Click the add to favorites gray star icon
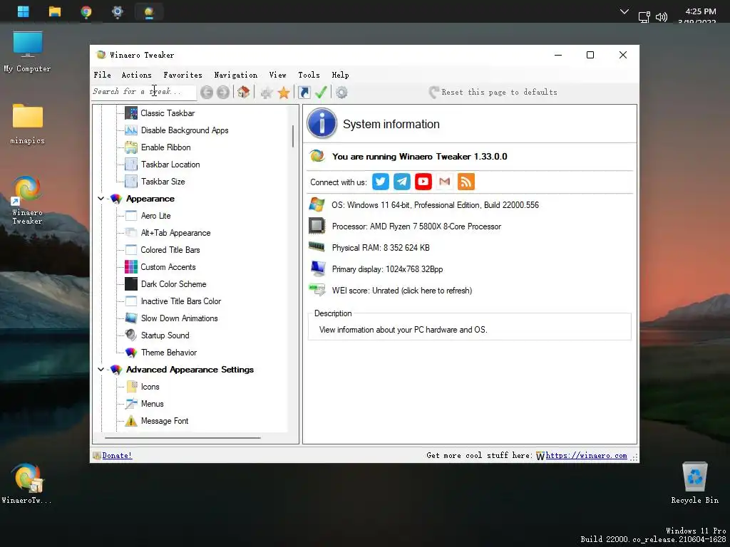The image size is (730, 547). coord(267,93)
